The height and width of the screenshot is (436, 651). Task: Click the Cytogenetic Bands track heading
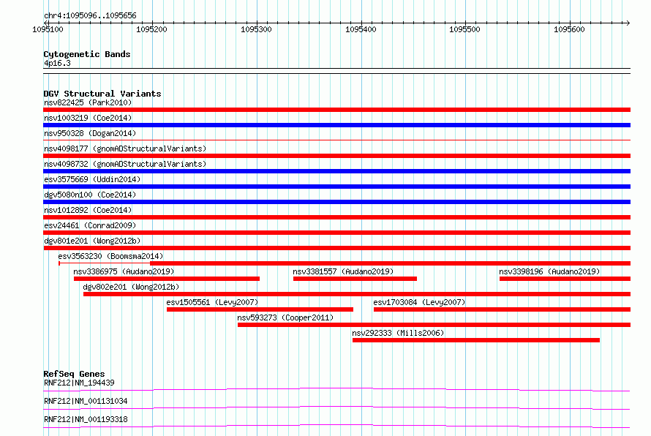coord(87,54)
